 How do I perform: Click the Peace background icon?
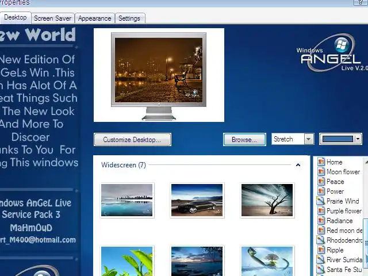(321, 182)
